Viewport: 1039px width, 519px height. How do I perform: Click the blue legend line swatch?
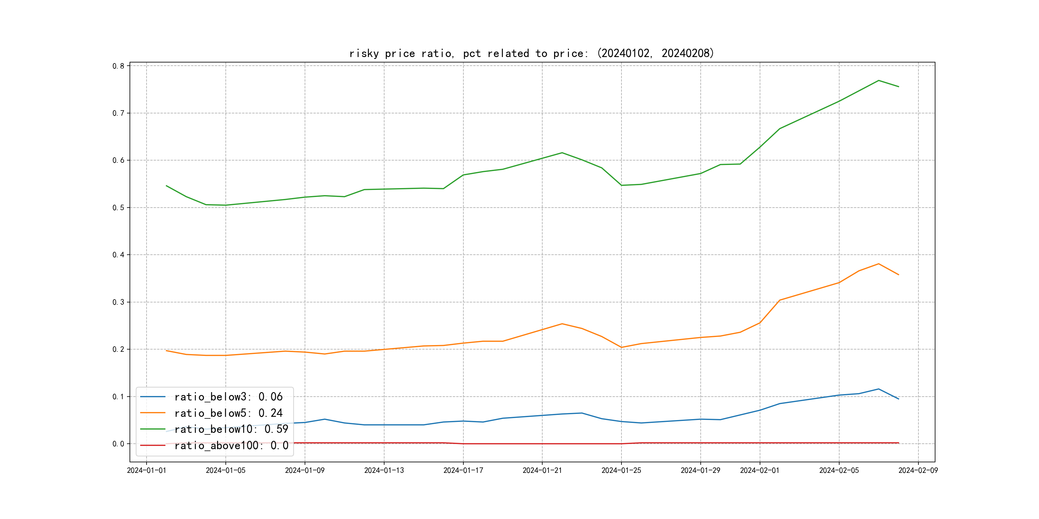coord(153,397)
